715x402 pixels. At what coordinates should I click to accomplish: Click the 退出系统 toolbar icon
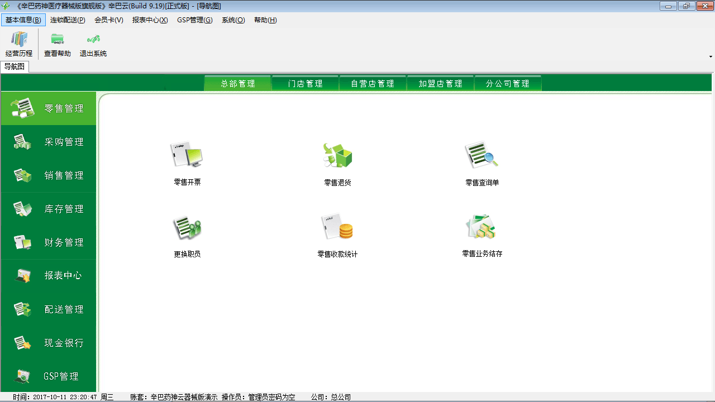point(93,45)
